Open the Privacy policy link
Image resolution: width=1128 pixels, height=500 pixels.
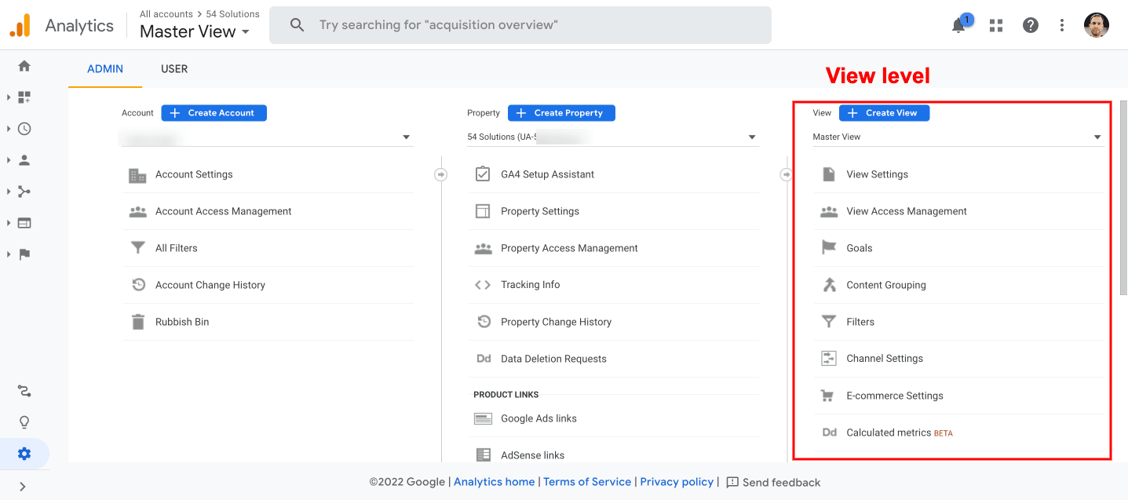tap(677, 482)
